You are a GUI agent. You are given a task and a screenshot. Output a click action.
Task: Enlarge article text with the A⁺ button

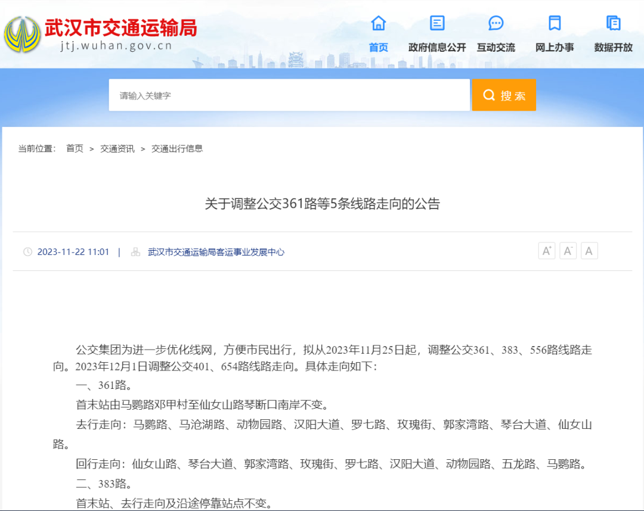(546, 250)
